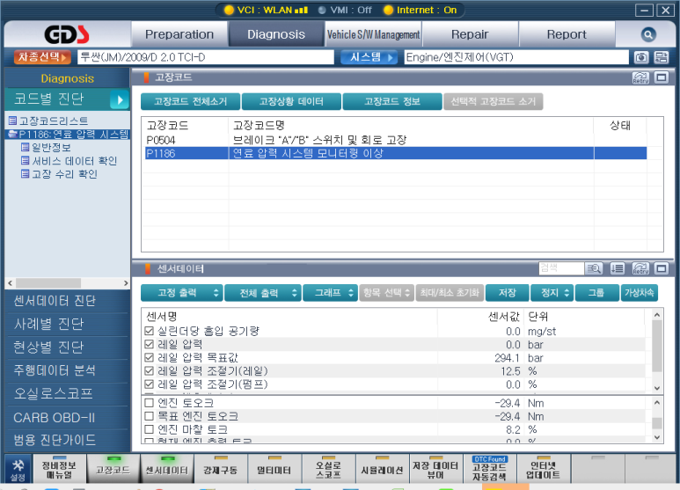Open 정지 dropdown
This screenshot has width=680, height=490.
coord(552,293)
